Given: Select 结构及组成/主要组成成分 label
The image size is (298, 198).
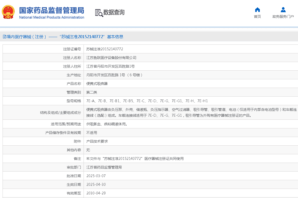Looking at the screenshot, I should [60, 113].
